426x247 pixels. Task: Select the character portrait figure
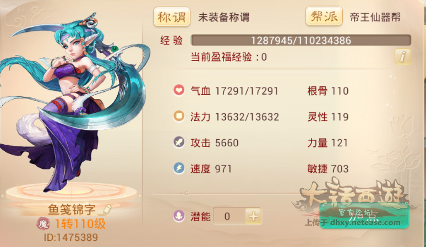point(73,103)
